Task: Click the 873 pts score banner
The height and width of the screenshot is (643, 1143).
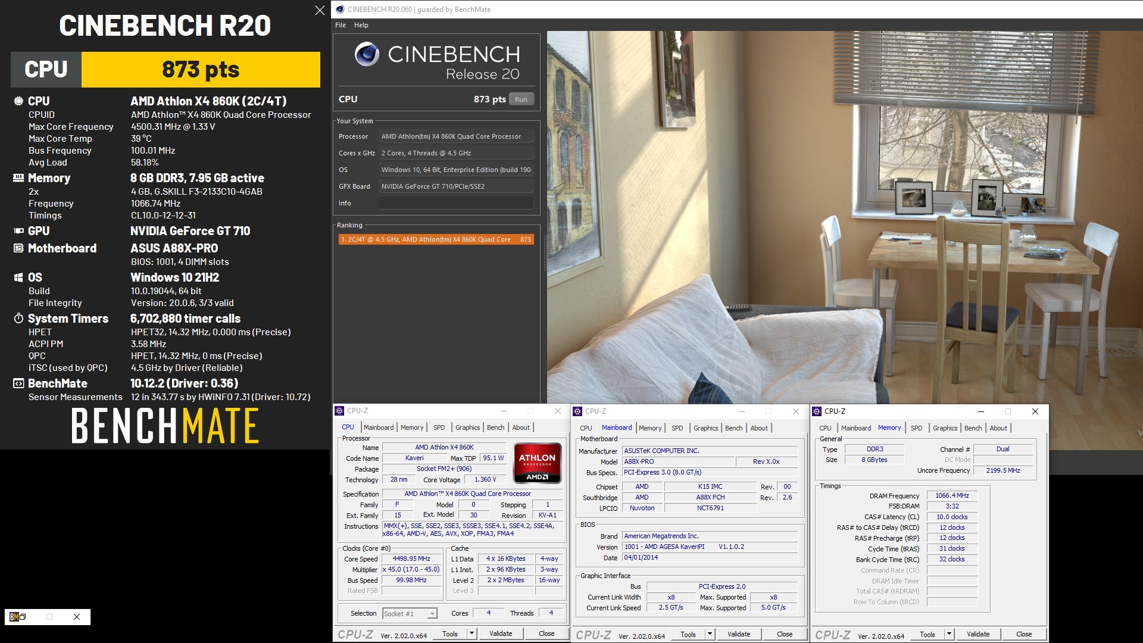Action: 201,70
